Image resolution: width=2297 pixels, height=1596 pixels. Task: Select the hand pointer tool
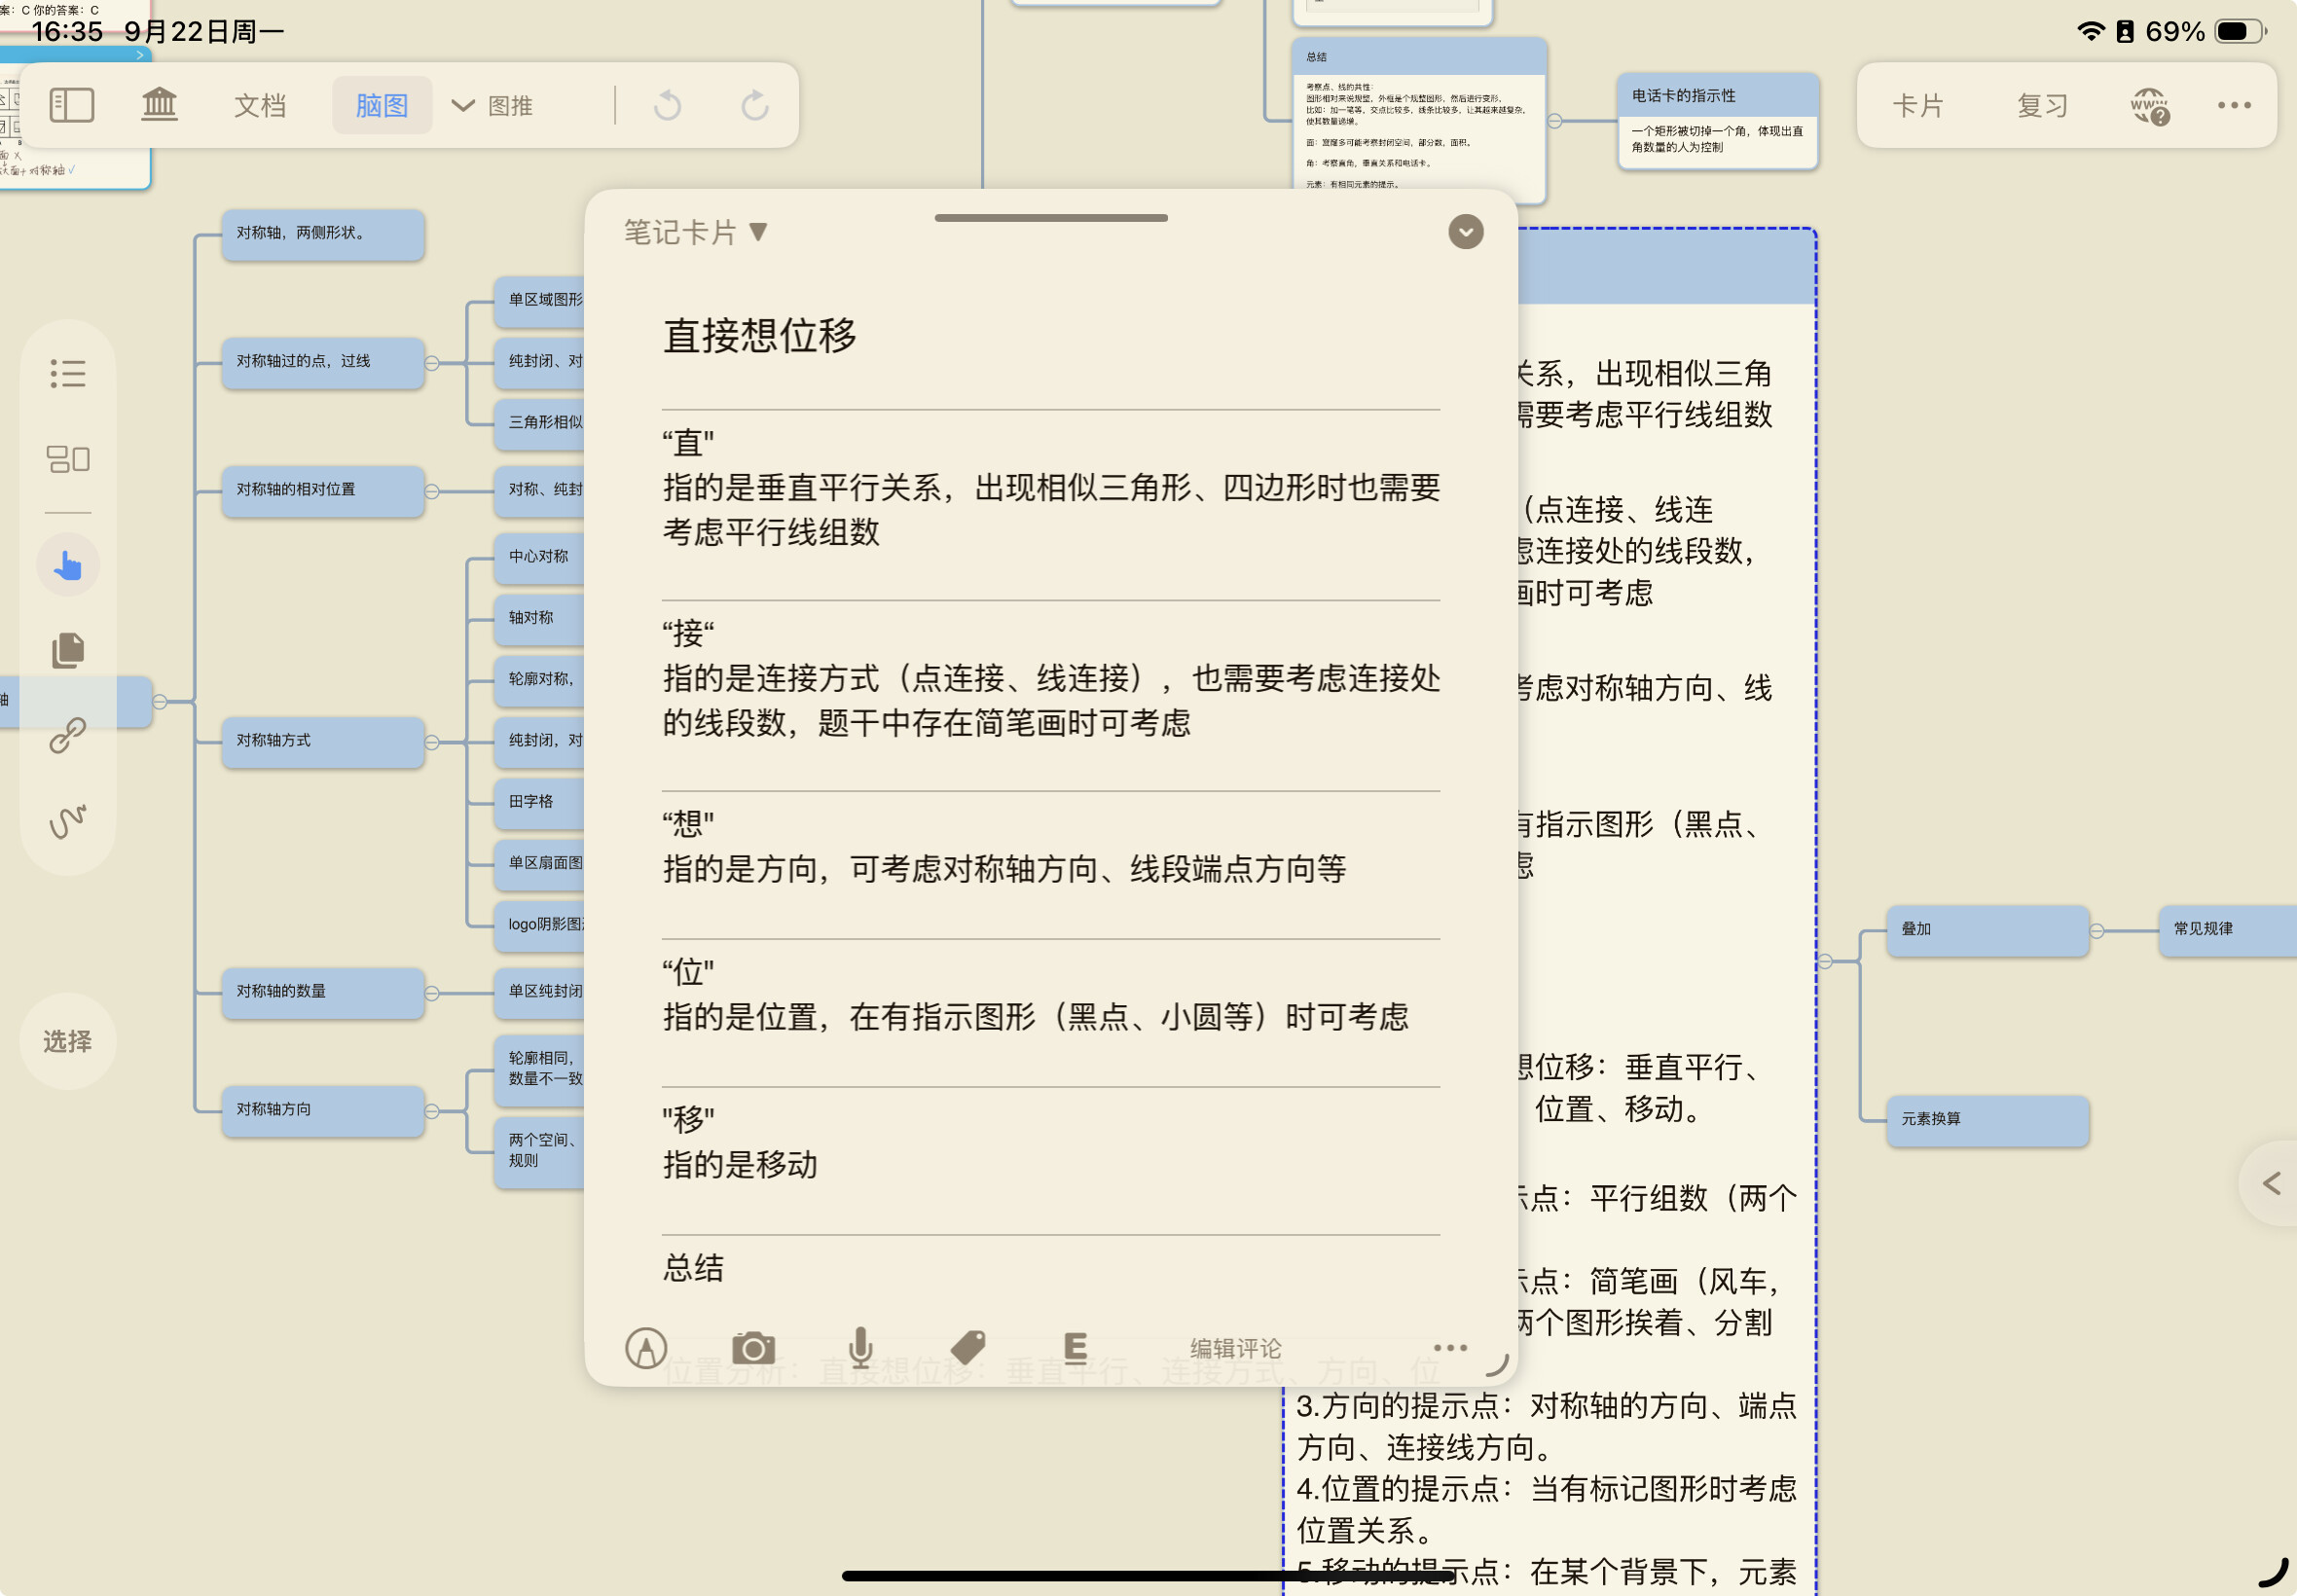[x=68, y=566]
